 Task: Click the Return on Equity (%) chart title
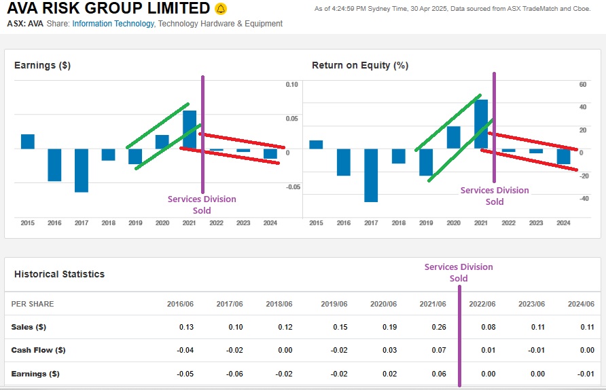pyautogui.click(x=360, y=66)
